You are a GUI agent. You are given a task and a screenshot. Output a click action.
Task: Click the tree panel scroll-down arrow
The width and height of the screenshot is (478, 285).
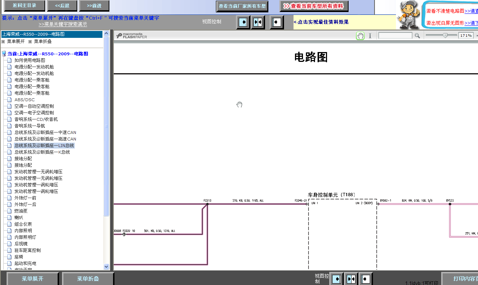[106, 266]
